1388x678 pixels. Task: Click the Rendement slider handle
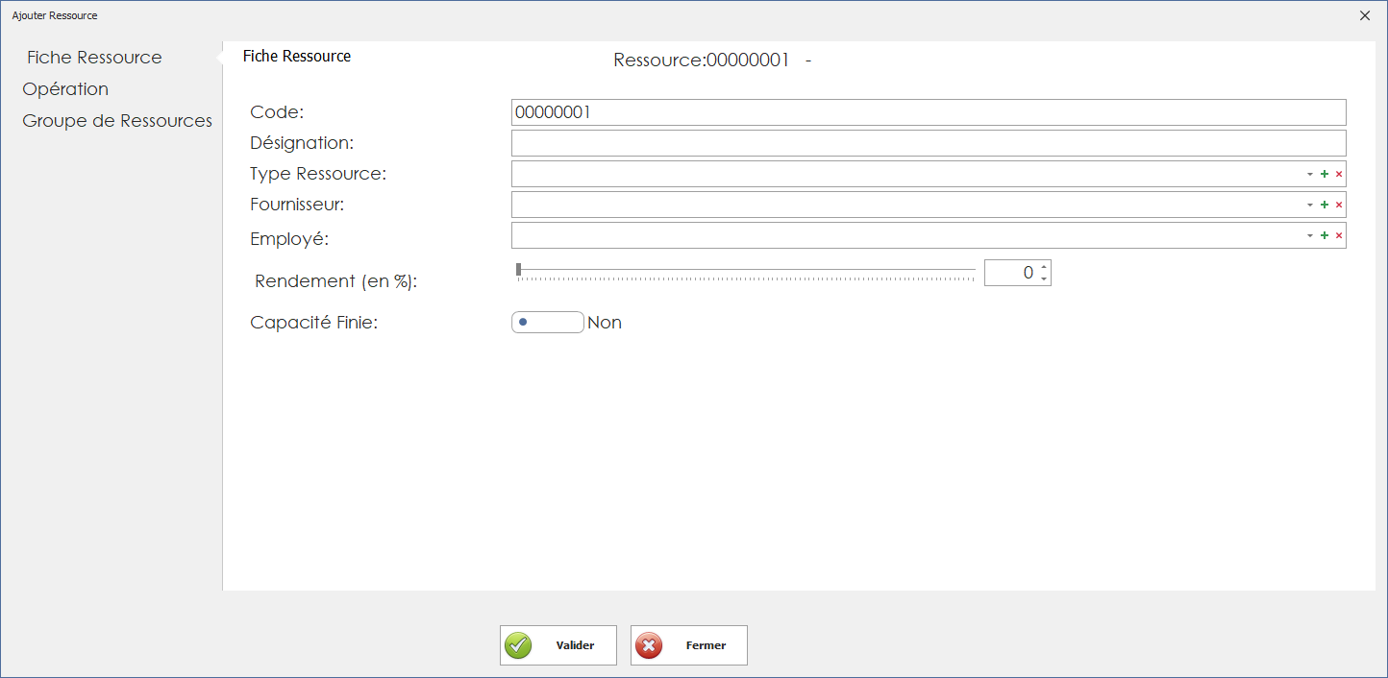click(x=519, y=269)
